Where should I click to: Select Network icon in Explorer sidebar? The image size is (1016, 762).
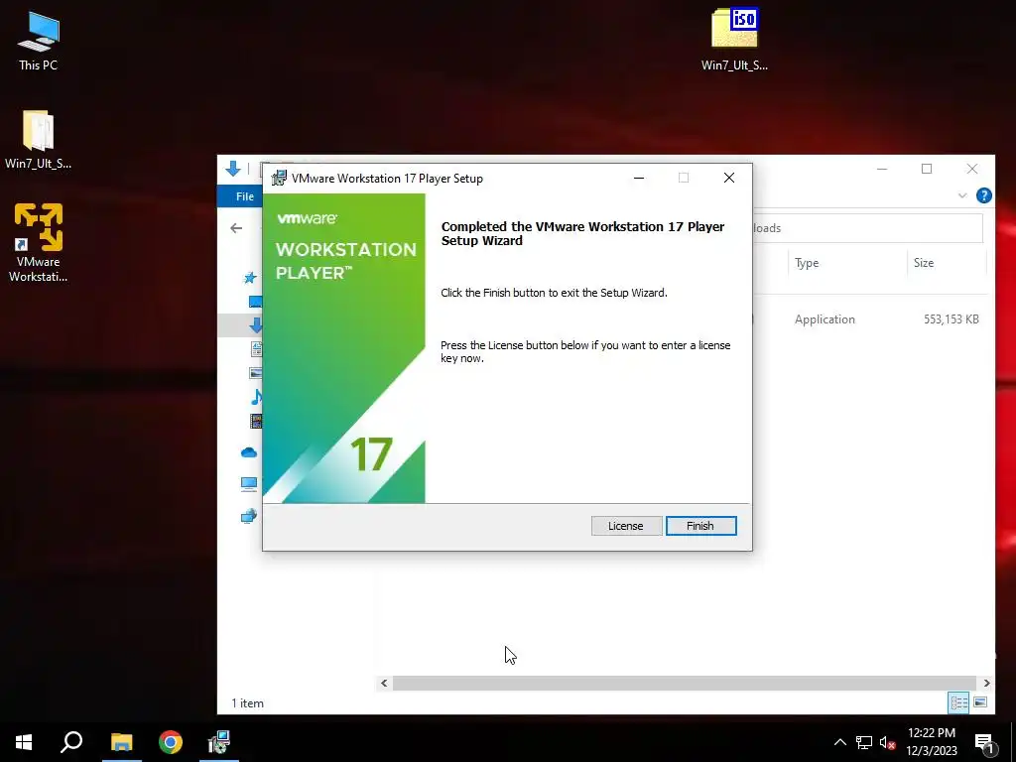(249, 516)
